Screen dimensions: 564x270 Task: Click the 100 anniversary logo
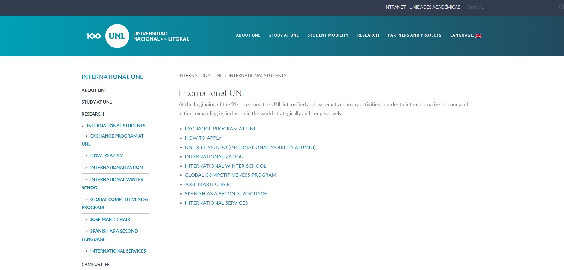pos(93,36)
